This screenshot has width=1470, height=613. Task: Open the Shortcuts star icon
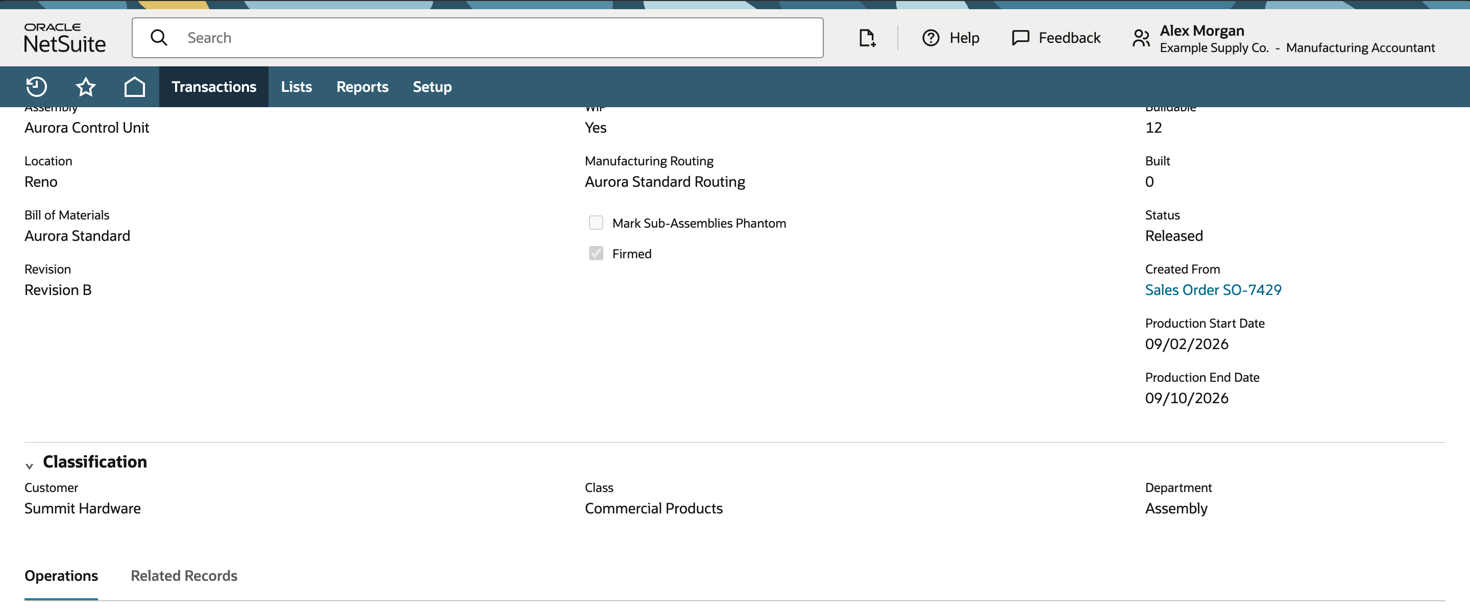pos(86,87)
